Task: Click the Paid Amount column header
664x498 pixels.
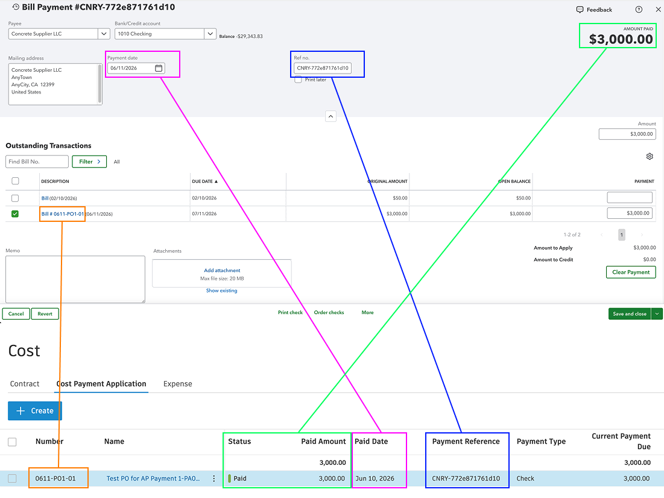Action: click(x=323, y=442)
